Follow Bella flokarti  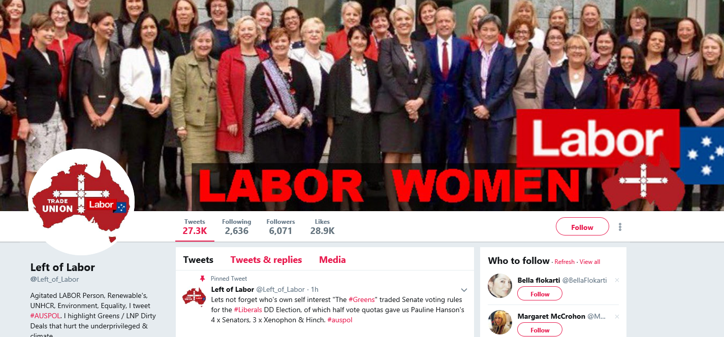point(540,294)
